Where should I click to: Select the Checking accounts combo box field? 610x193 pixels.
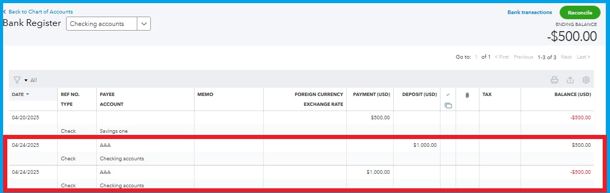108,24
